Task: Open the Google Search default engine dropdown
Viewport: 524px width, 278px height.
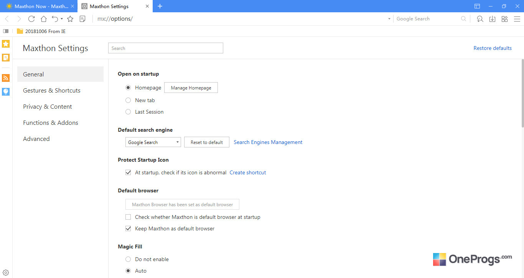Action: (x=153, y=142)
